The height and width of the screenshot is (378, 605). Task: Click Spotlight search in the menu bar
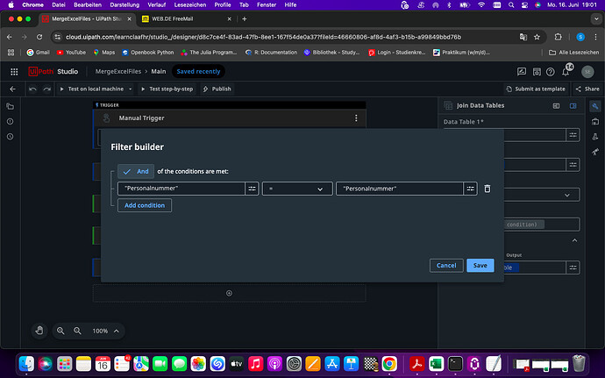click(511, 5)
